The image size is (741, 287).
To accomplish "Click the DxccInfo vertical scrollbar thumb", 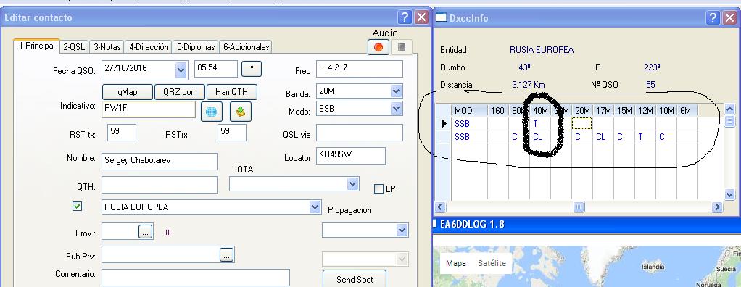I will click(729, 121).
